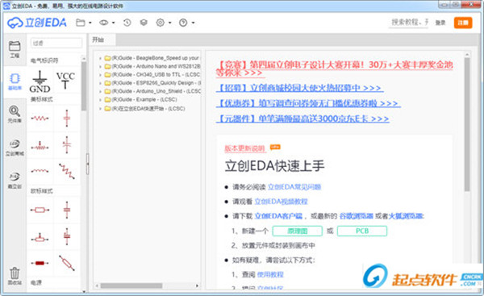Click the 原理图 new schematic button
484x296 pixels.
pos(297,231)
